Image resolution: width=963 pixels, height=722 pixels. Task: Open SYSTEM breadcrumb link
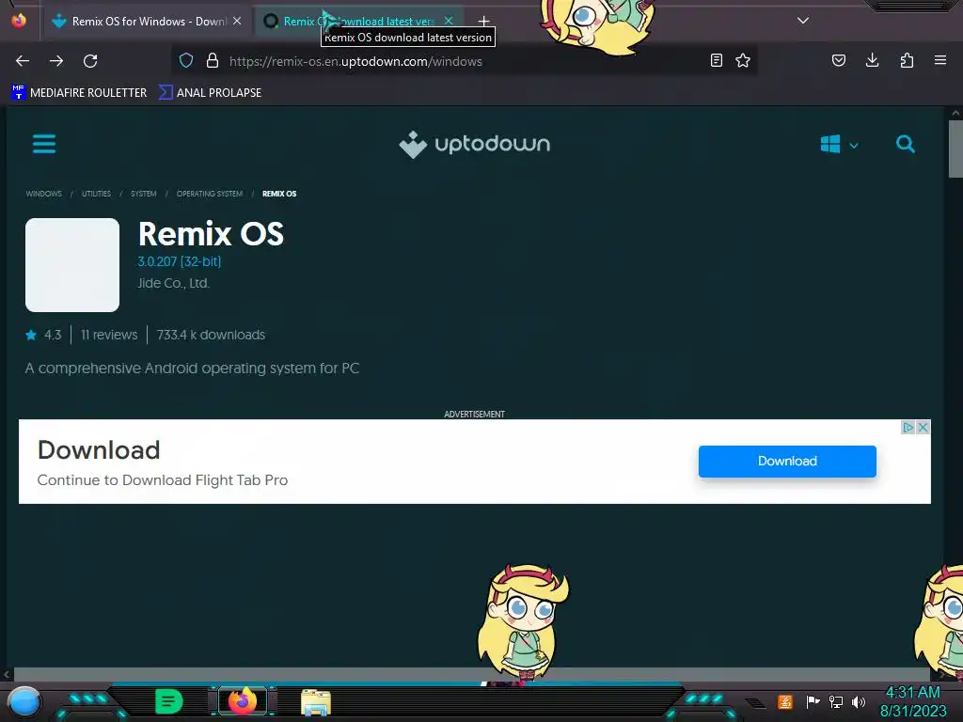tap(144, 194)
